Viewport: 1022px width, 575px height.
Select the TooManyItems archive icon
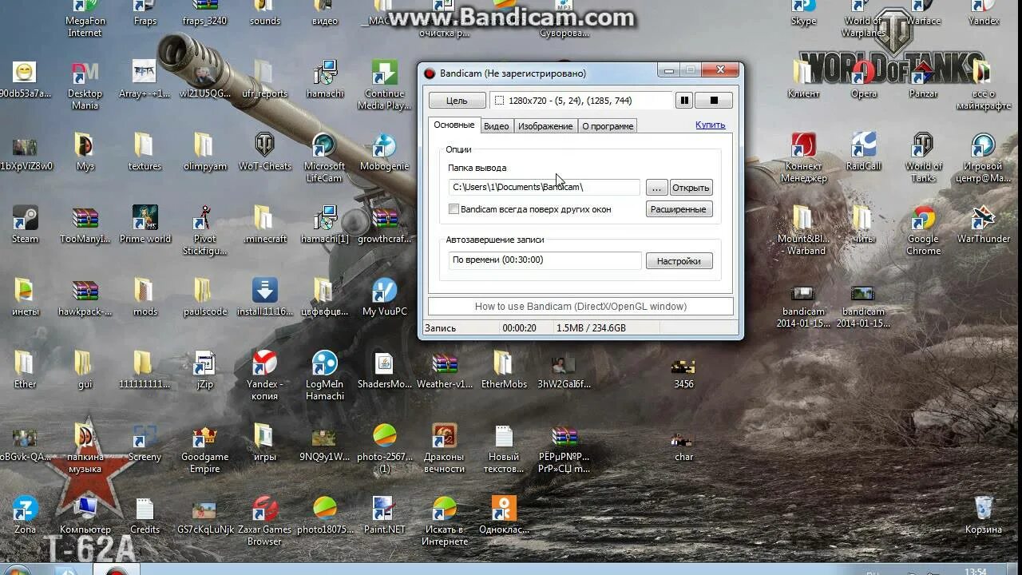coord(85,224)
